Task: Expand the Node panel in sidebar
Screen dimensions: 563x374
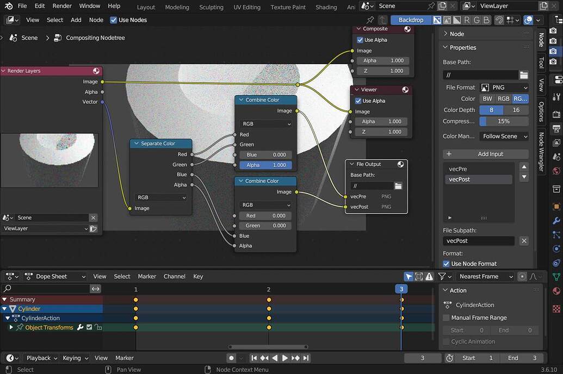Action: pos(445,34)
